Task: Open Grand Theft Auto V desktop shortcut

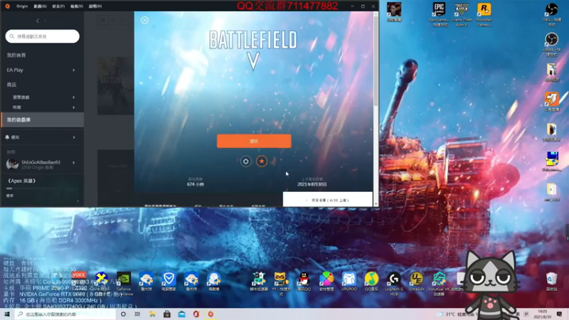Action: pyautogui.click(x=462, y=14)
